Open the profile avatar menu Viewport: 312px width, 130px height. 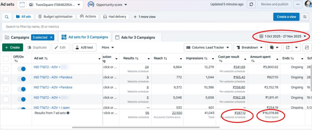pos(308,4)
